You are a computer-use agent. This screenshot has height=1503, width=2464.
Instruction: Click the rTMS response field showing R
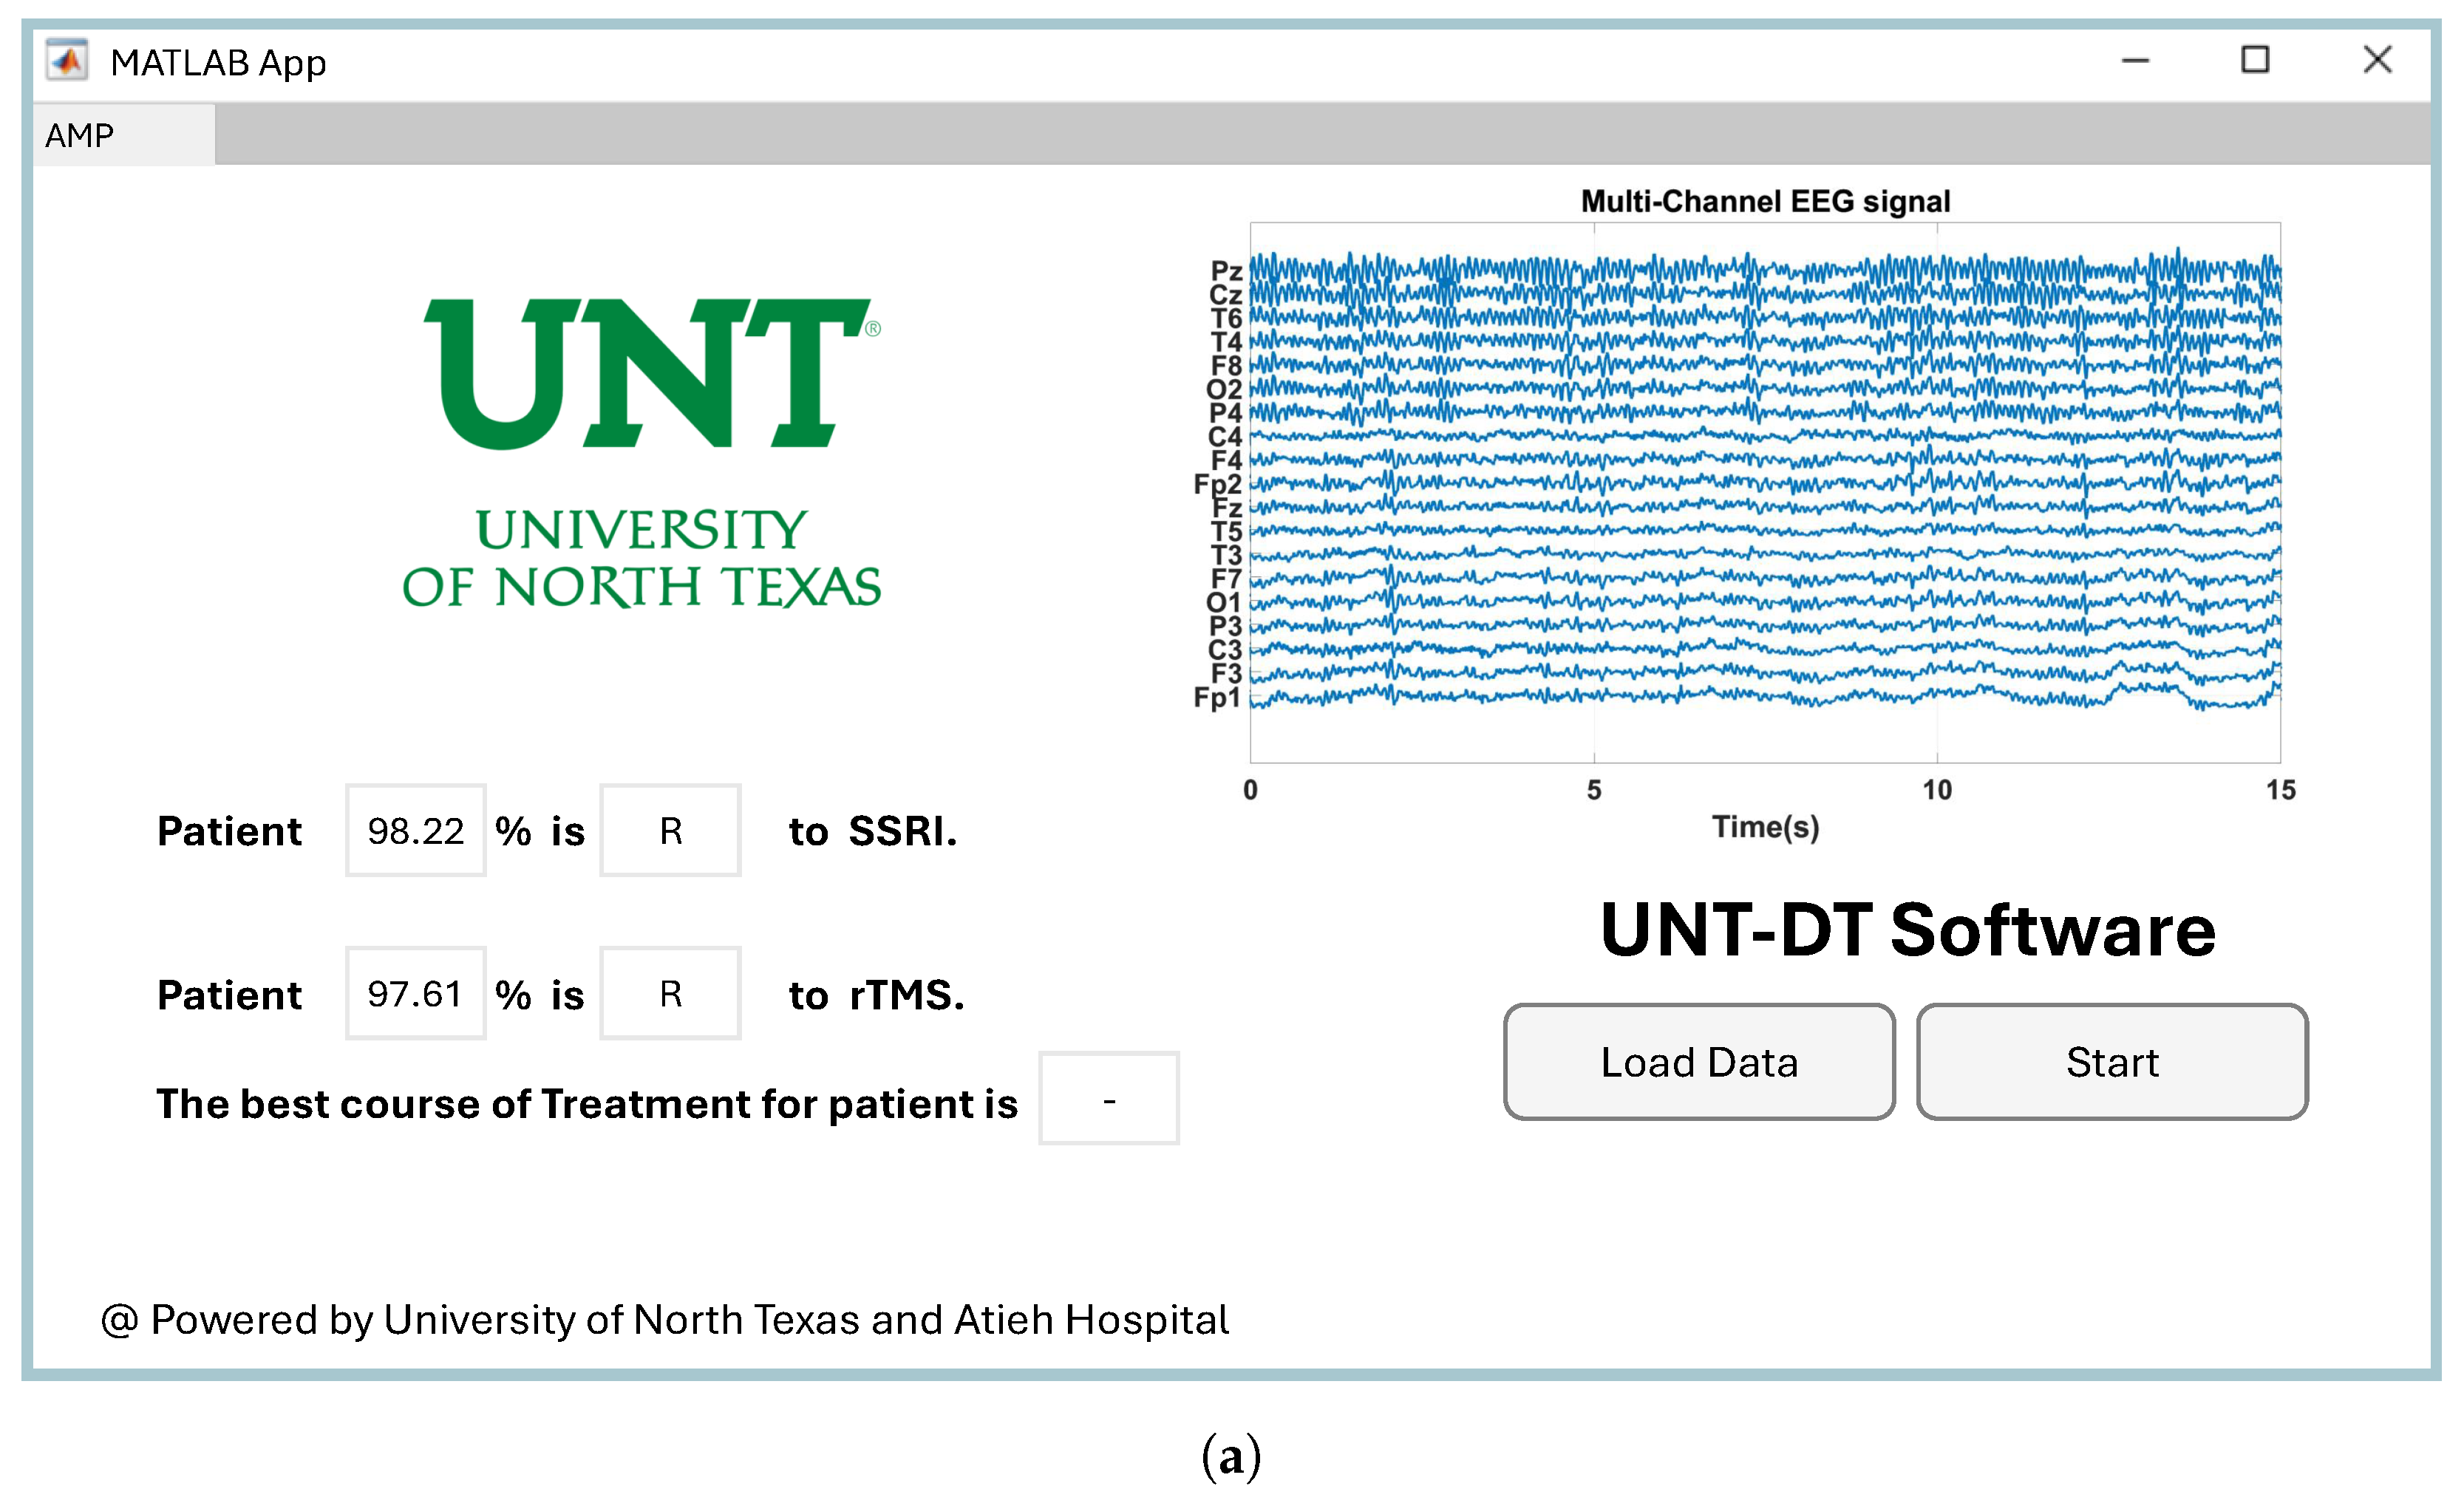[x=670, y=994]
